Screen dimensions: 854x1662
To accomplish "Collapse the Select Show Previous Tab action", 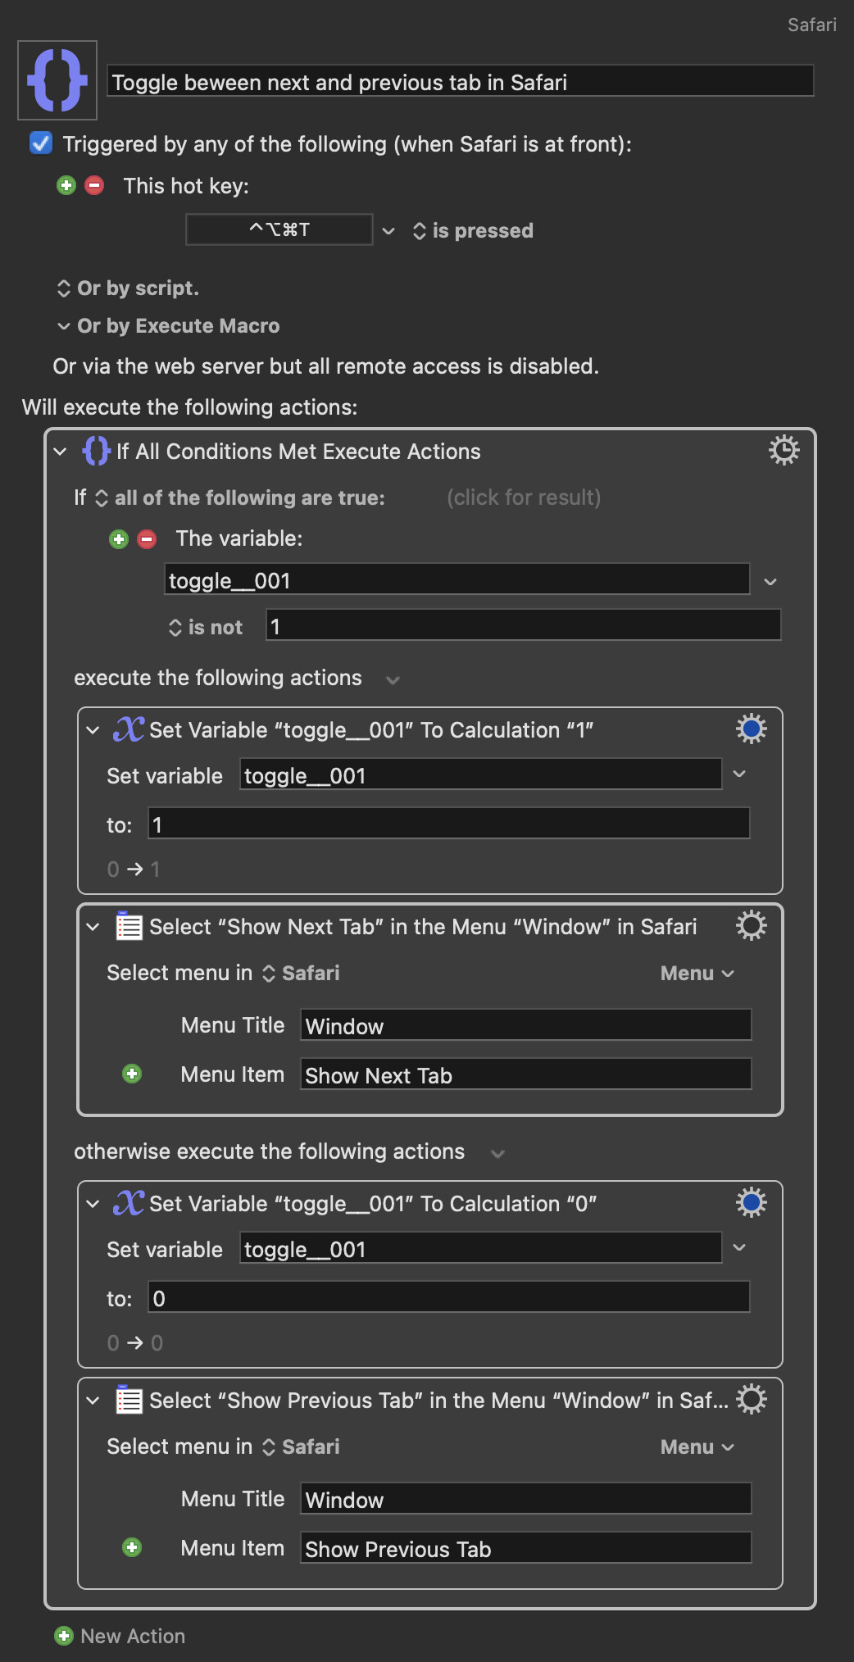I will click(x=93, y=1401).
